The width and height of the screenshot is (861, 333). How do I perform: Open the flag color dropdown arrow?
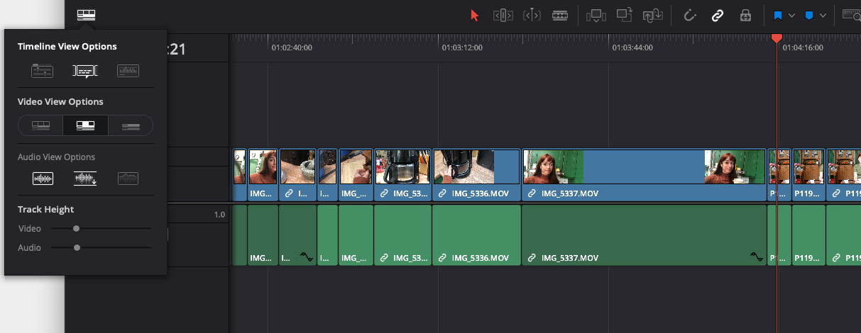pos(791,15)
